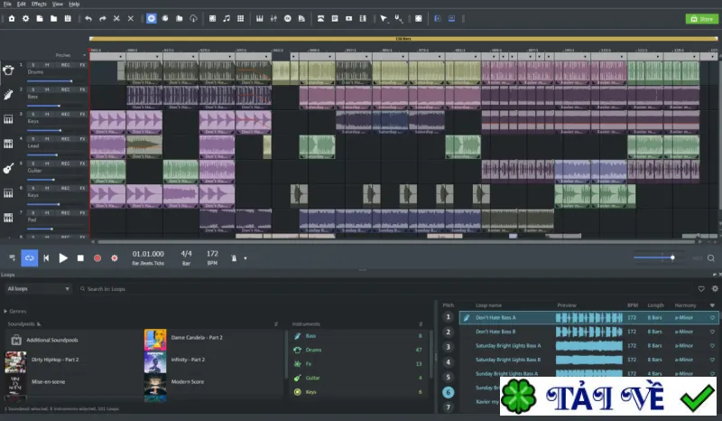Mute the Drums track
Image resolution: width=722 pixels, height=421 pixels.
tap(47, 65)
